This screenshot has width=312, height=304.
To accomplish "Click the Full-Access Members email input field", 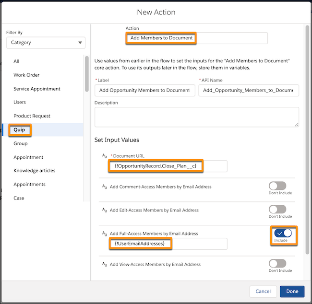I will [168, 244].
